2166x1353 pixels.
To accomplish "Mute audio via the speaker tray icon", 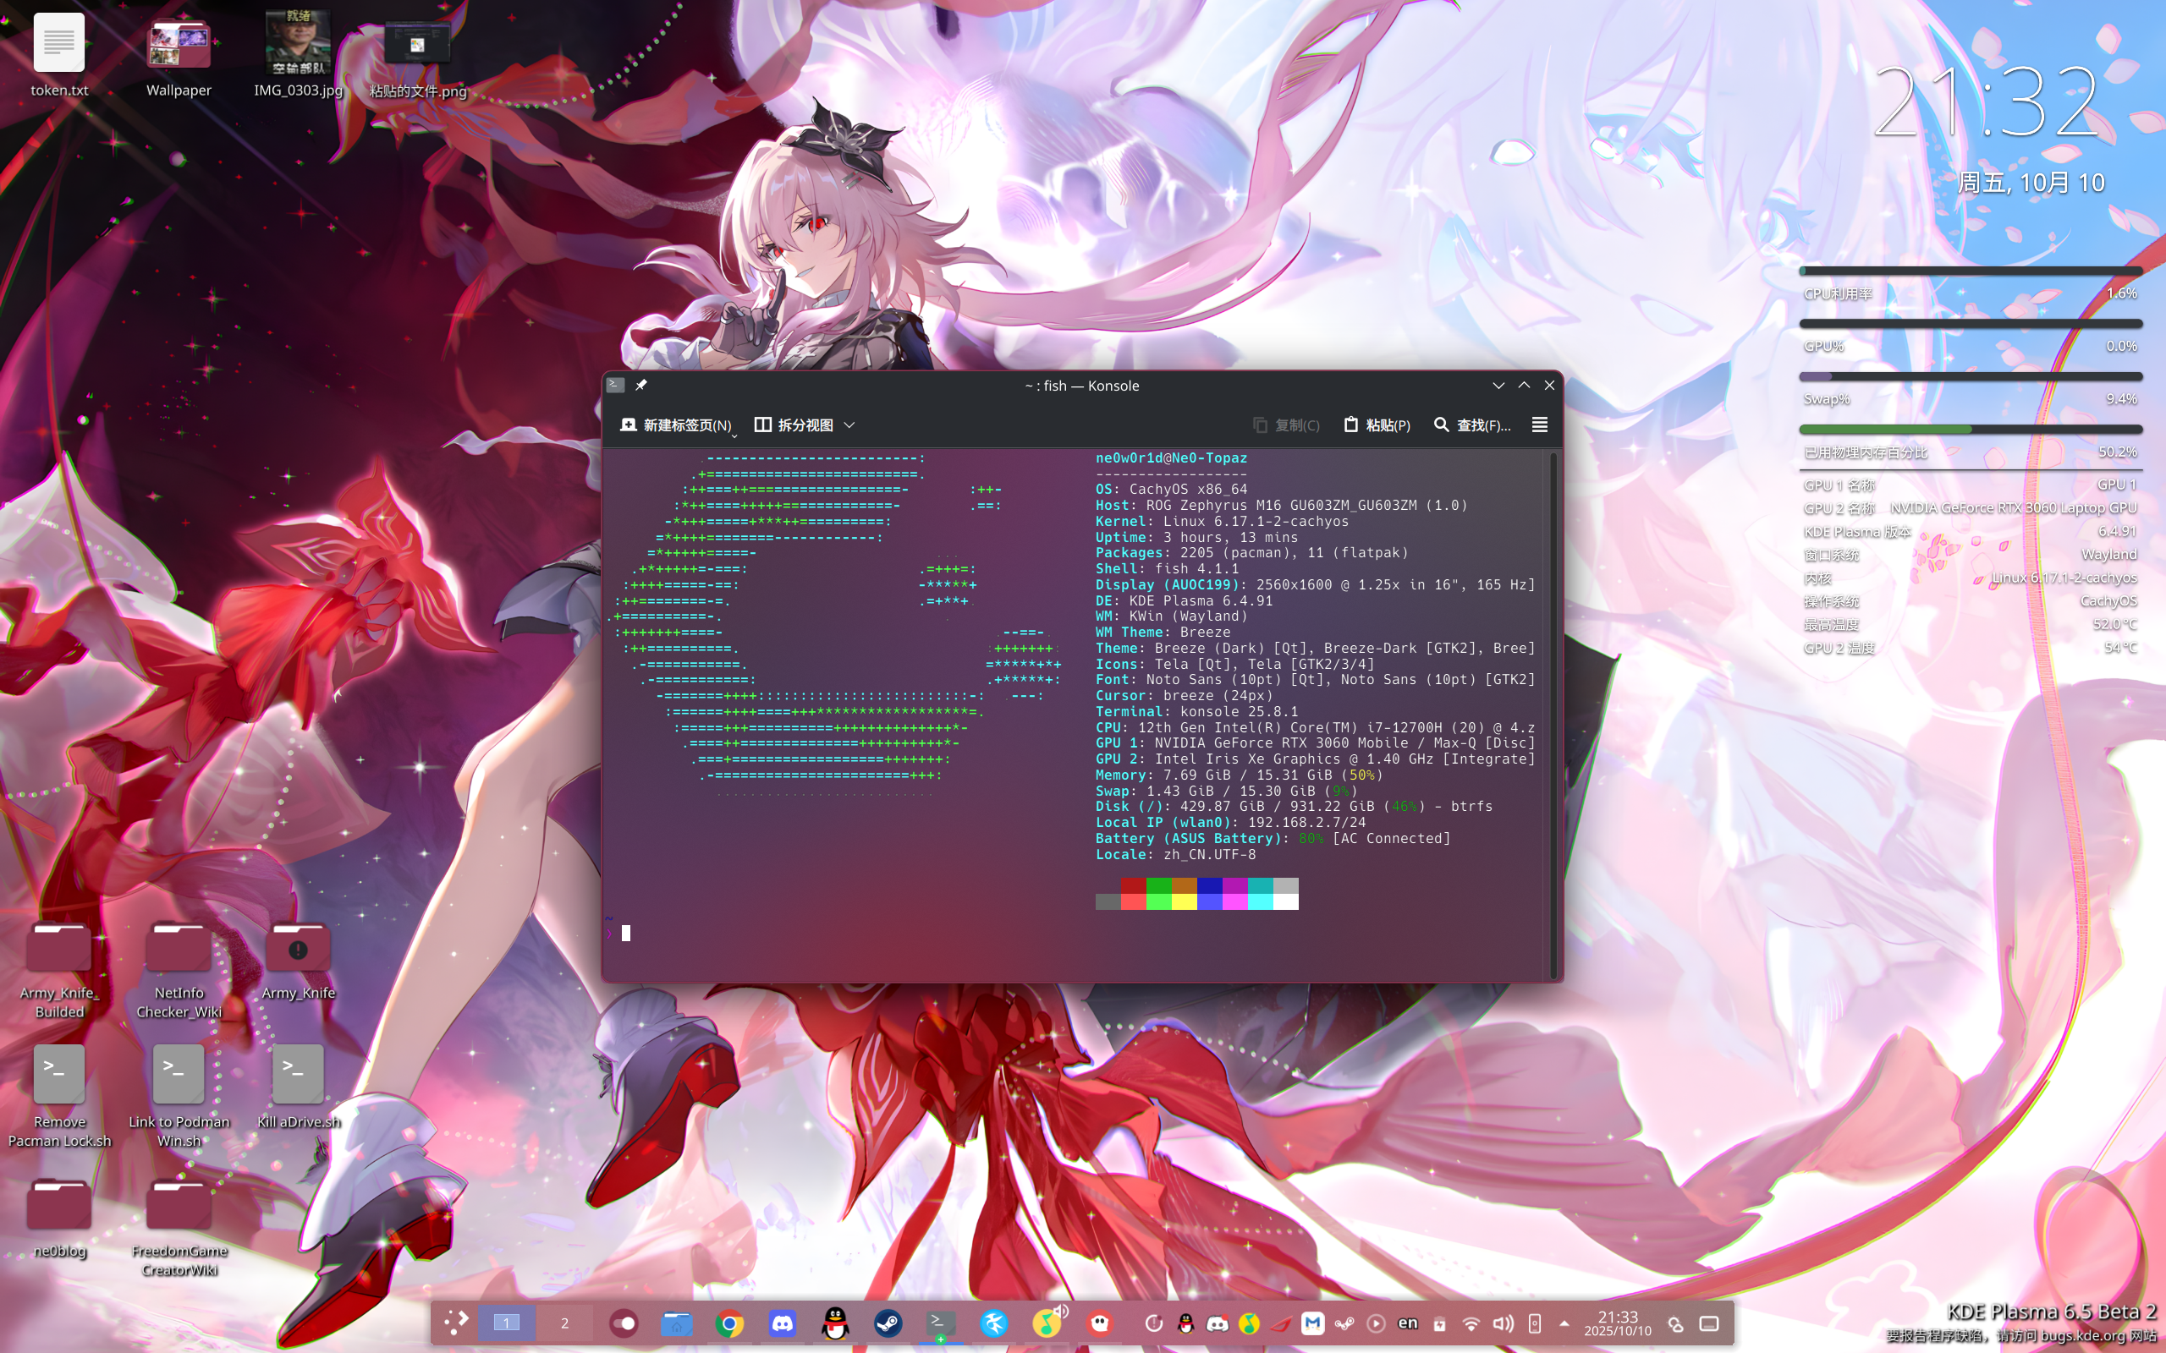I will coord(1503,1324).
